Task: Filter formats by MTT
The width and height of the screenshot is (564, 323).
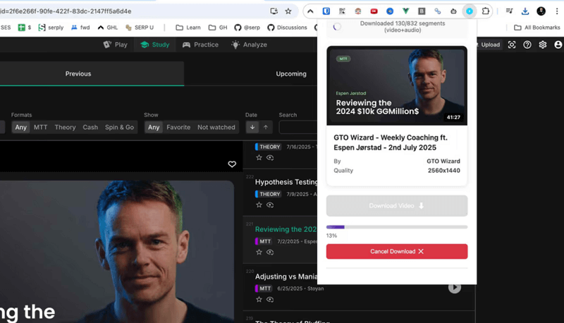Action: pyautogui.click(x=40, y=128)
